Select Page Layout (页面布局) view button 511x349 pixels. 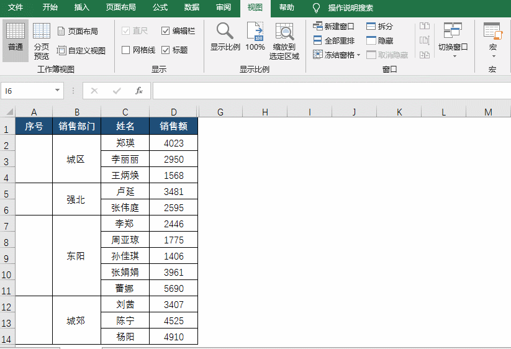[78, 31]
